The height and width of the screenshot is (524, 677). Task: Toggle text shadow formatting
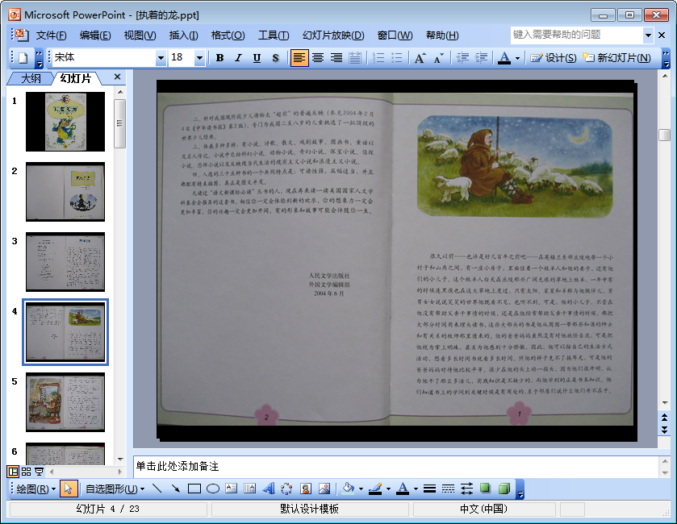[x=275, y=58]
